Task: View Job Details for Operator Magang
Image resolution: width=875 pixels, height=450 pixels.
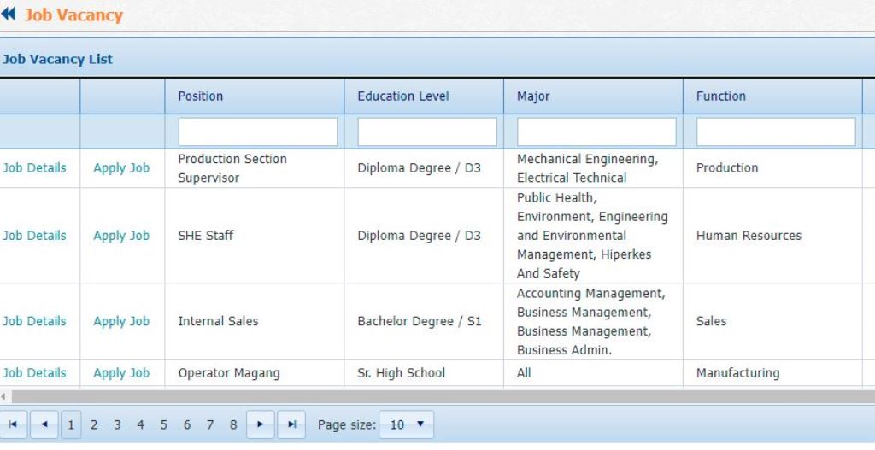Action: pos(34,373)
